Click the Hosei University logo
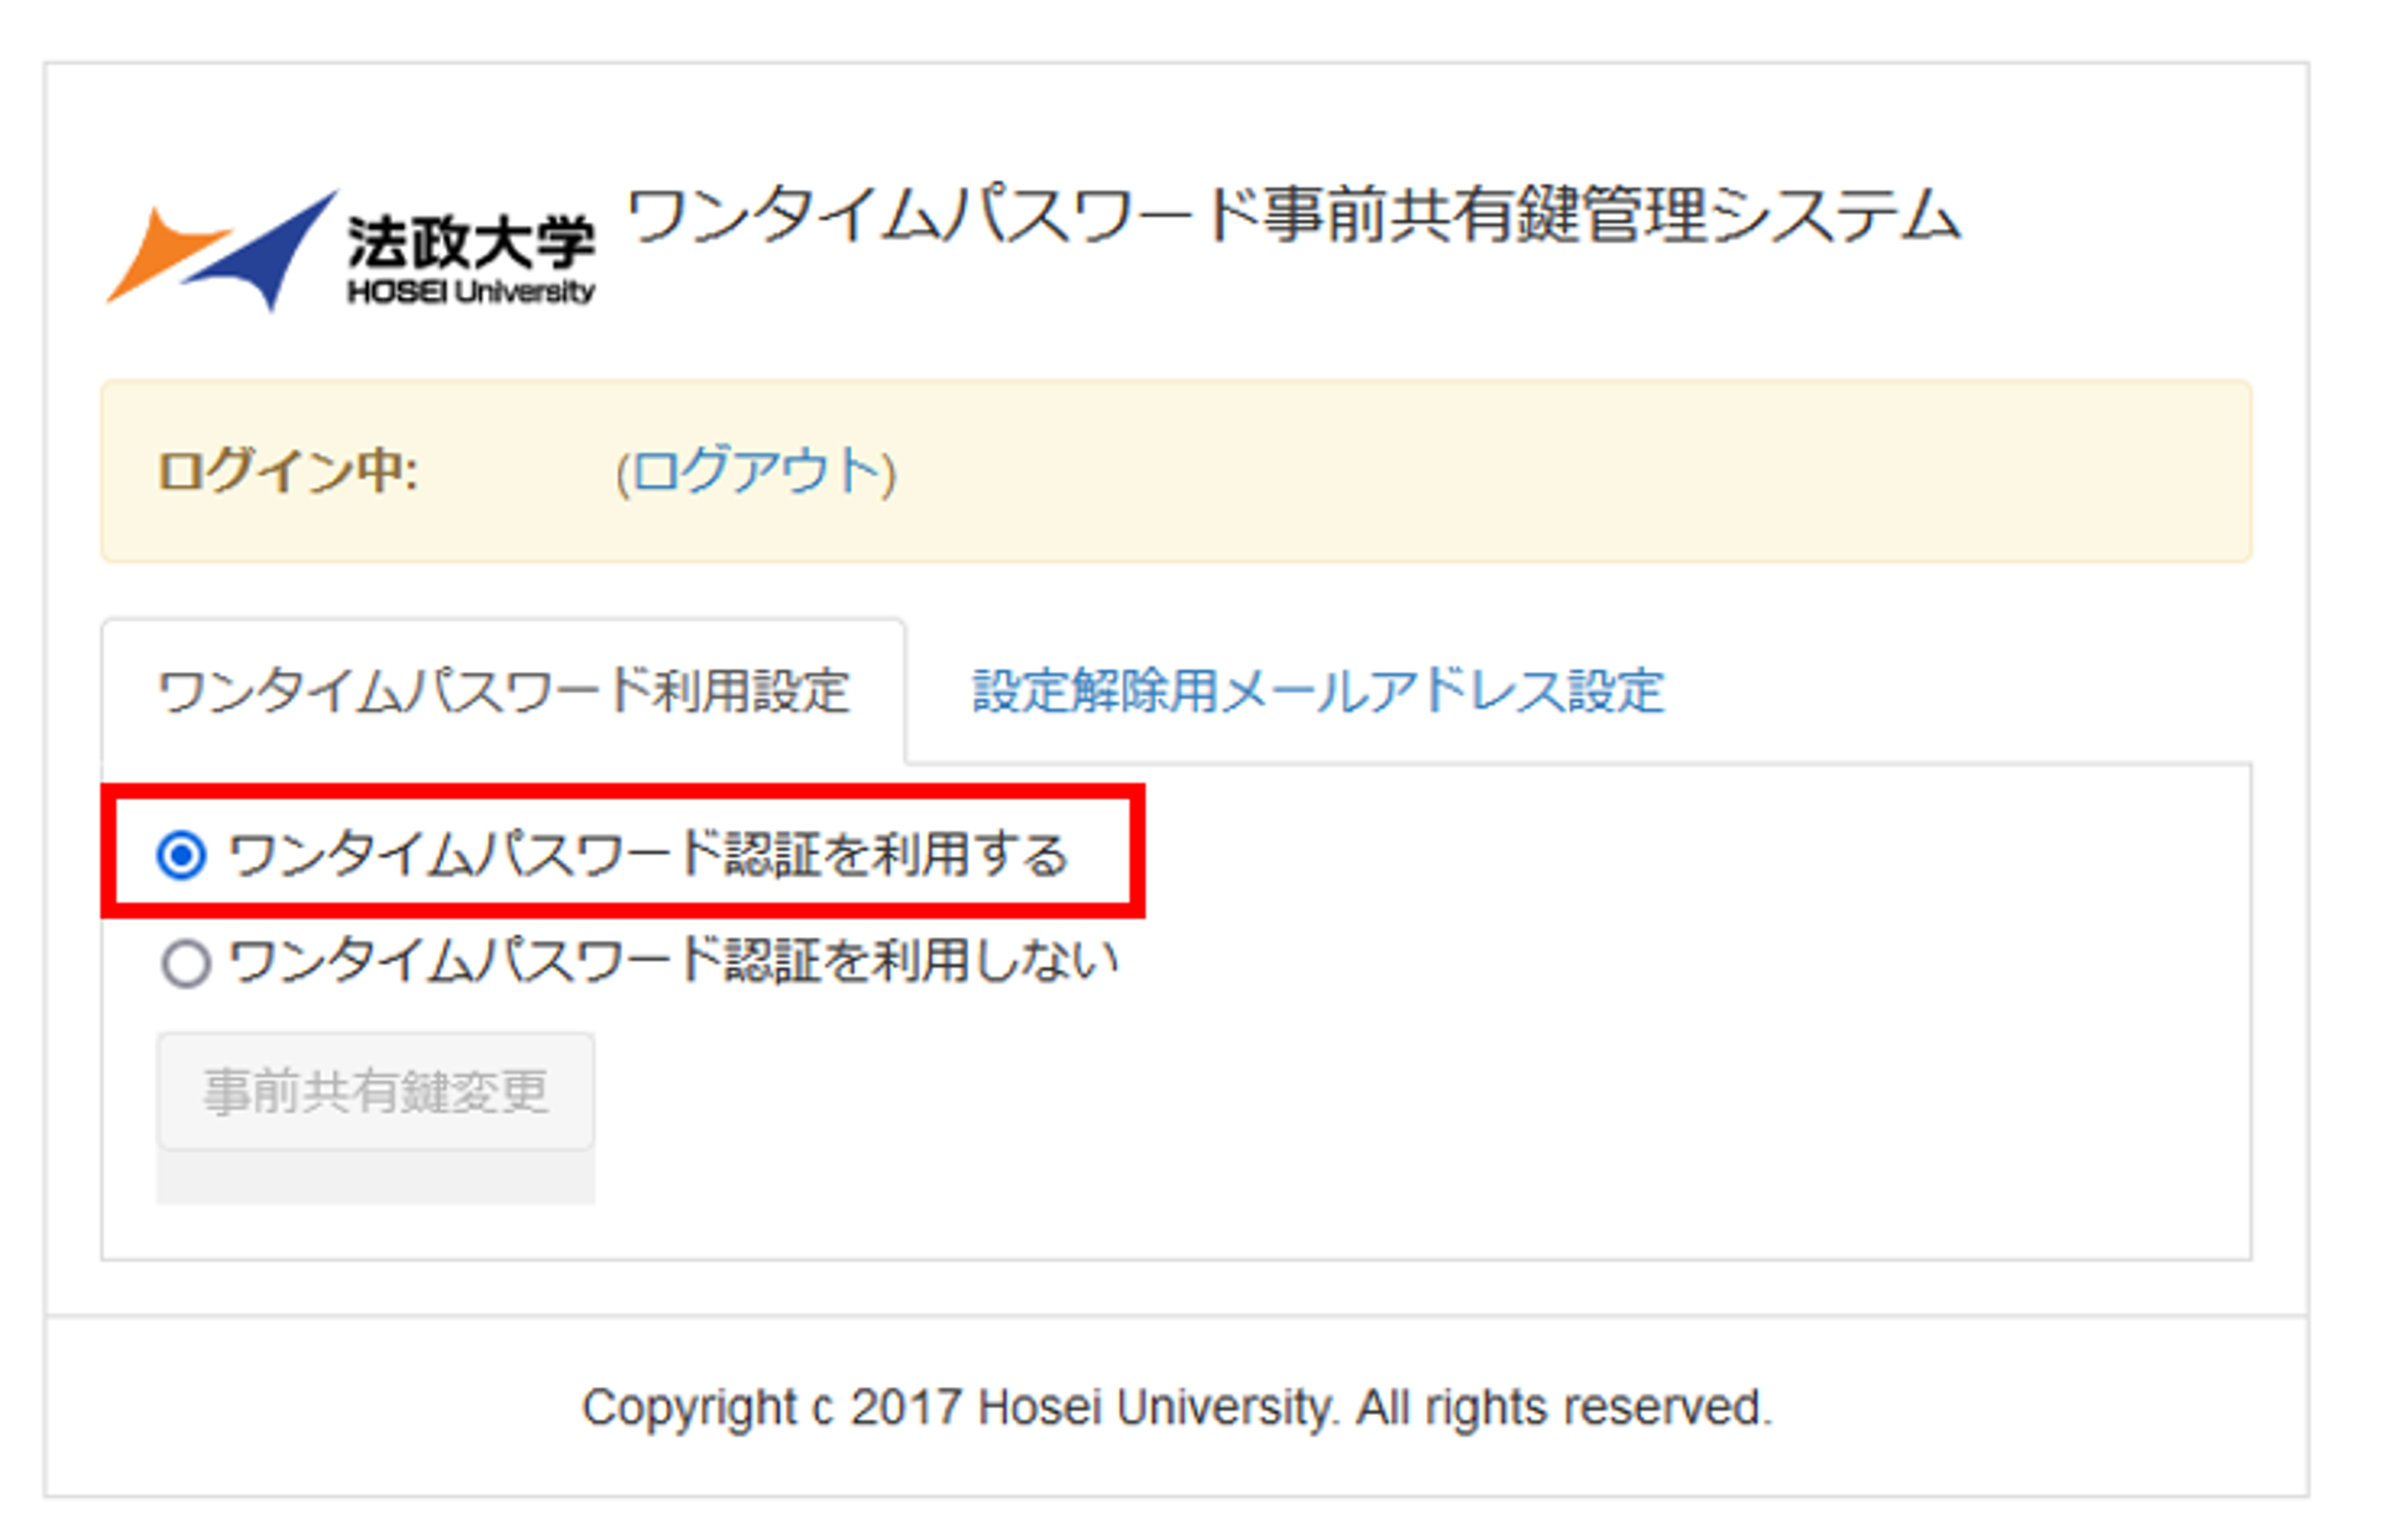This screenshot has width=2395, height=1540. point(350,250)
